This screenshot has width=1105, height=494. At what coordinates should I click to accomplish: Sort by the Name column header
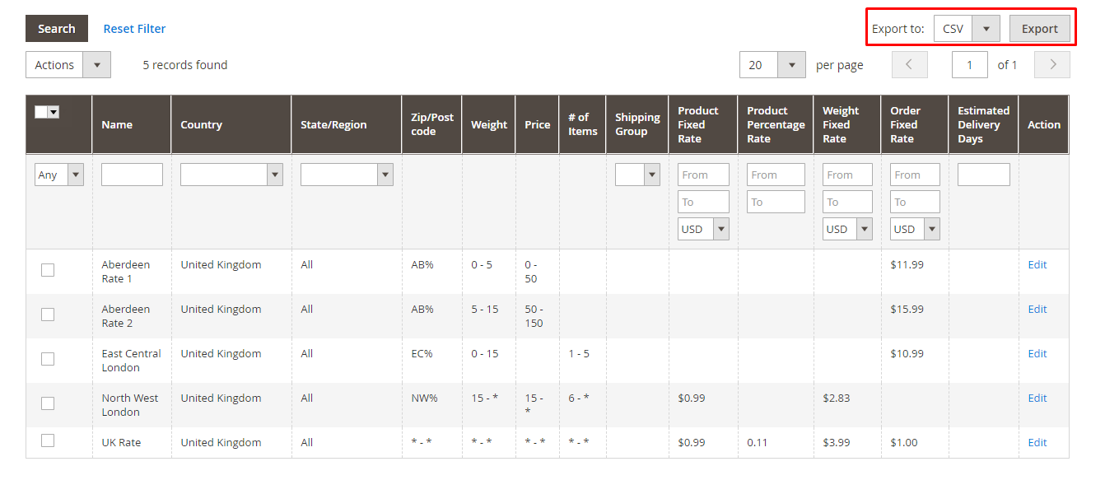pyautogui.click(x=117, y=125)
